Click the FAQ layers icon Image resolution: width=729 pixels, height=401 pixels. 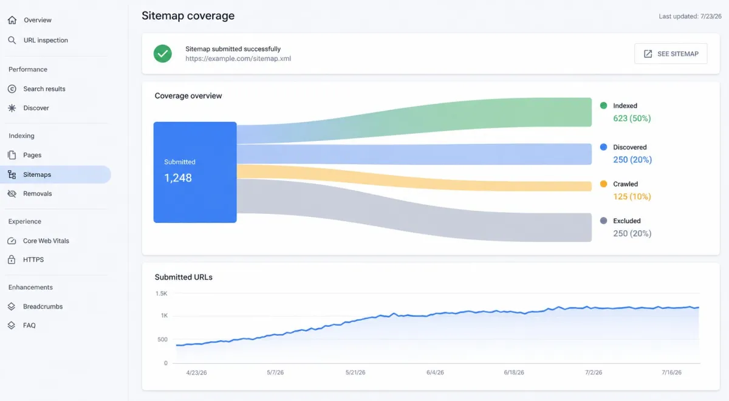pos(12,326)
